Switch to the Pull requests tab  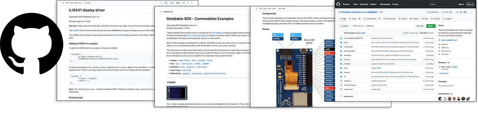click(372, 19)
